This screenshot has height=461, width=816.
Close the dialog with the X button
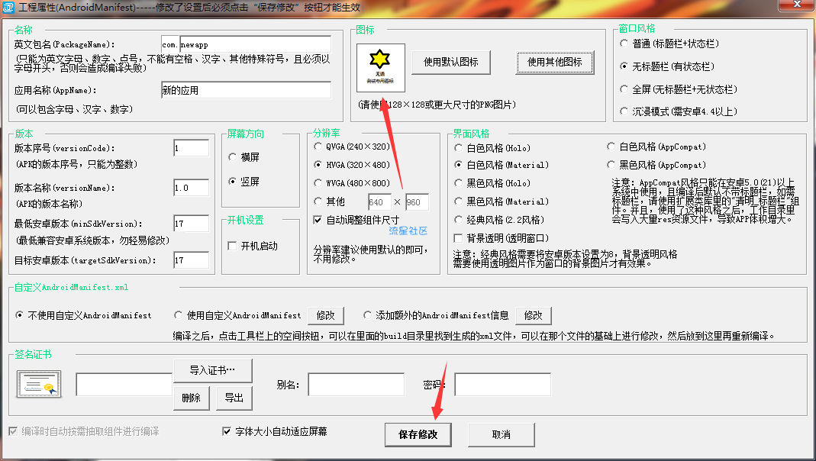click(x=797, y=5)
